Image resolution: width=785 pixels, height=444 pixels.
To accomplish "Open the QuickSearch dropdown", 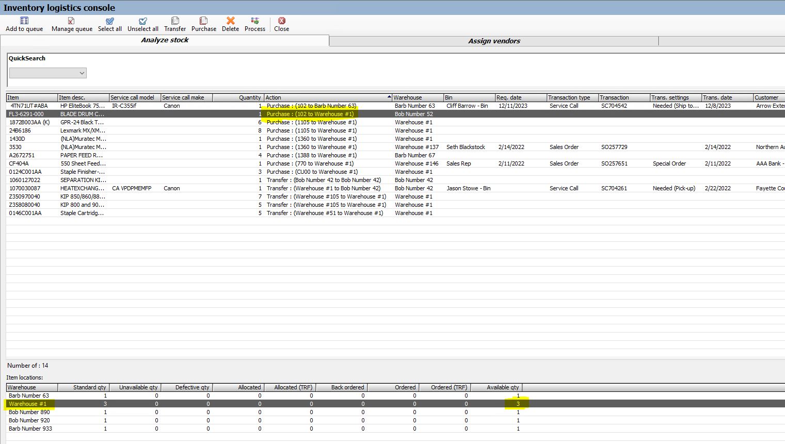I will pyautogui.click(x=48, y=73).
